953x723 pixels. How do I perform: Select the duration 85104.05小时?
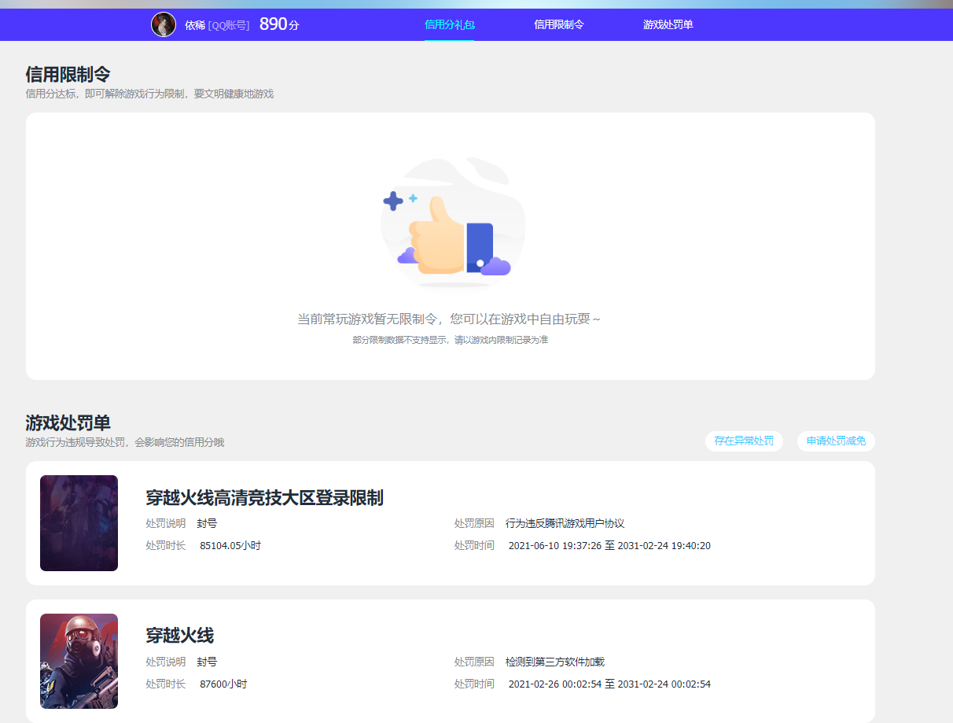pos(230,545)
